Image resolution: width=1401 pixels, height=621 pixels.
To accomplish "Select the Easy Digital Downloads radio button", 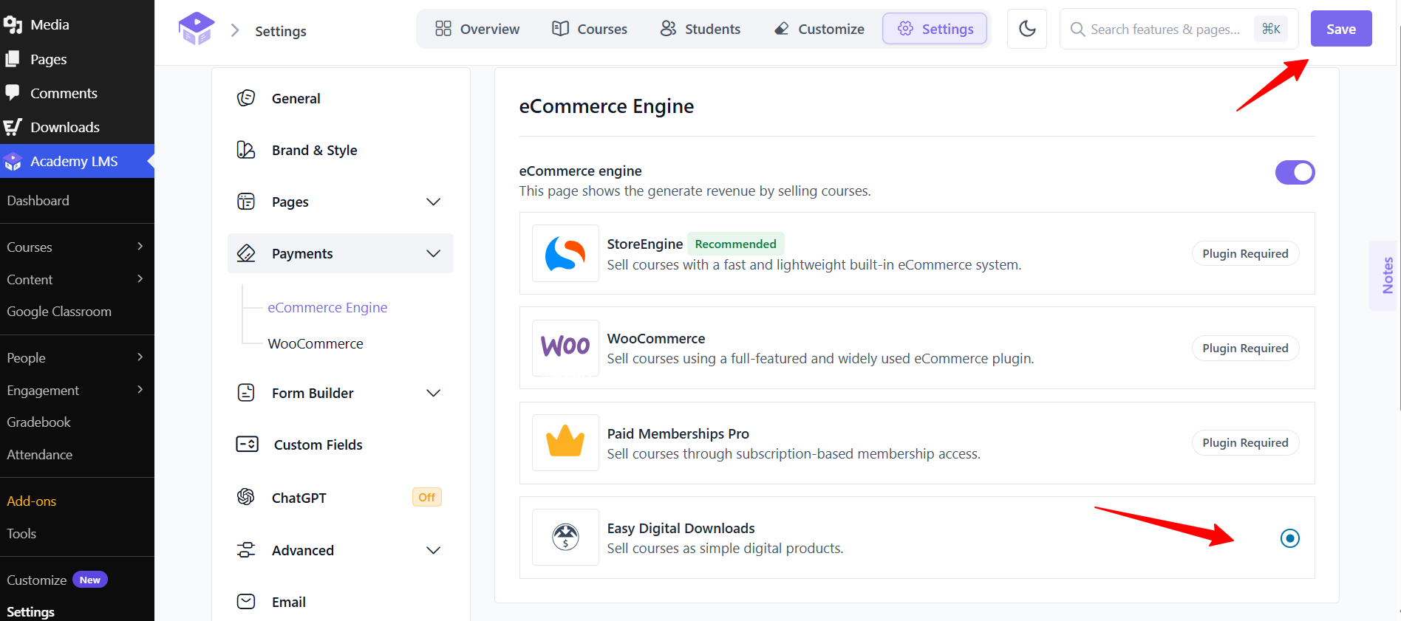I will point(1290,538).
